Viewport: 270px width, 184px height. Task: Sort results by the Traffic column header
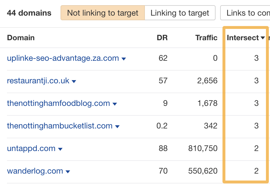(206, 38)
